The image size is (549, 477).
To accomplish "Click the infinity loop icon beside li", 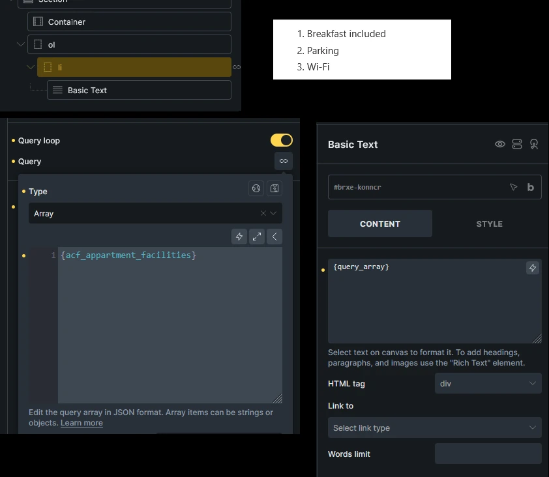I will pos(237,67).
